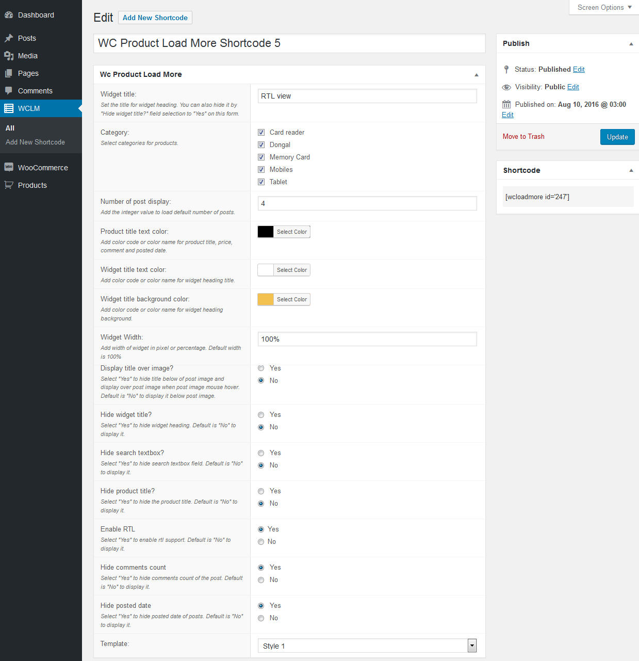Collapse the Shortcode box

[x=631, y=170]
